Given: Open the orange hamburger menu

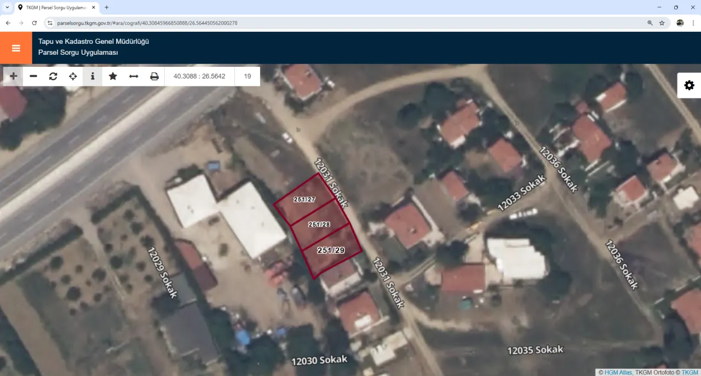Looking at the screenshot, I should coord(16,48).
